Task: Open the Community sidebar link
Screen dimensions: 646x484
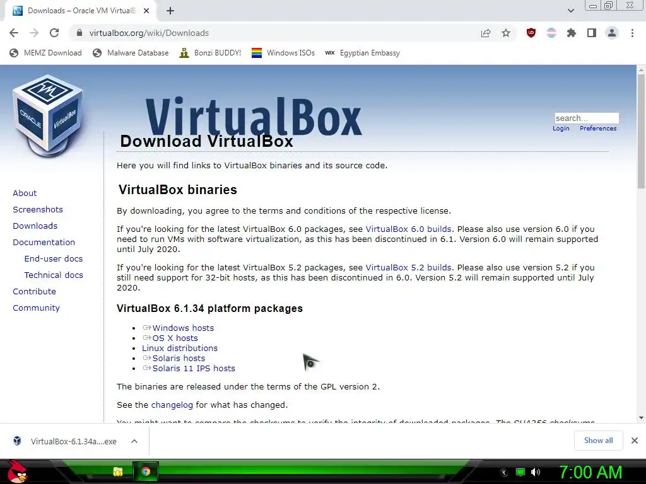Action: click(x=36, y=308)
